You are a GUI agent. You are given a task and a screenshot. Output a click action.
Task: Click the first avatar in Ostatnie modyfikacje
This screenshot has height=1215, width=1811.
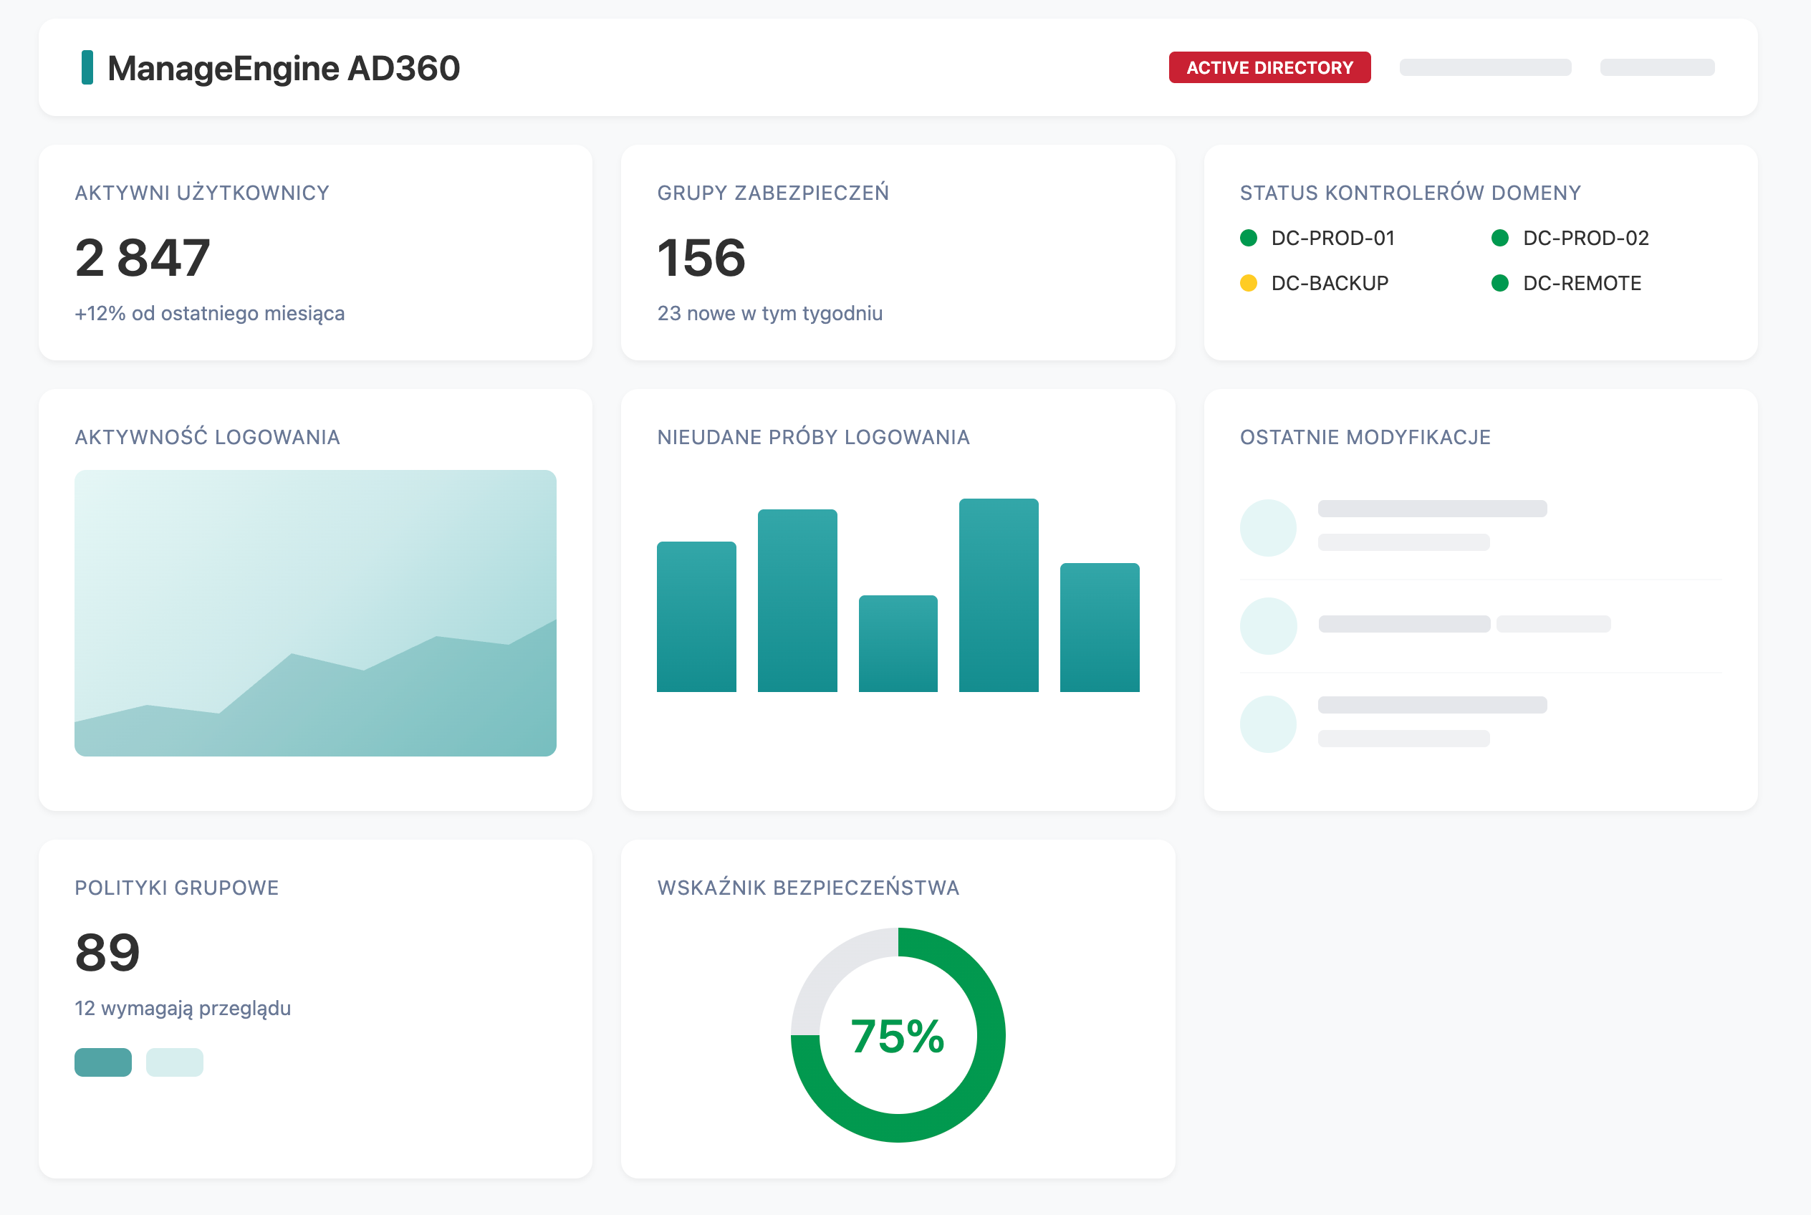click(x=1268, y=528)
